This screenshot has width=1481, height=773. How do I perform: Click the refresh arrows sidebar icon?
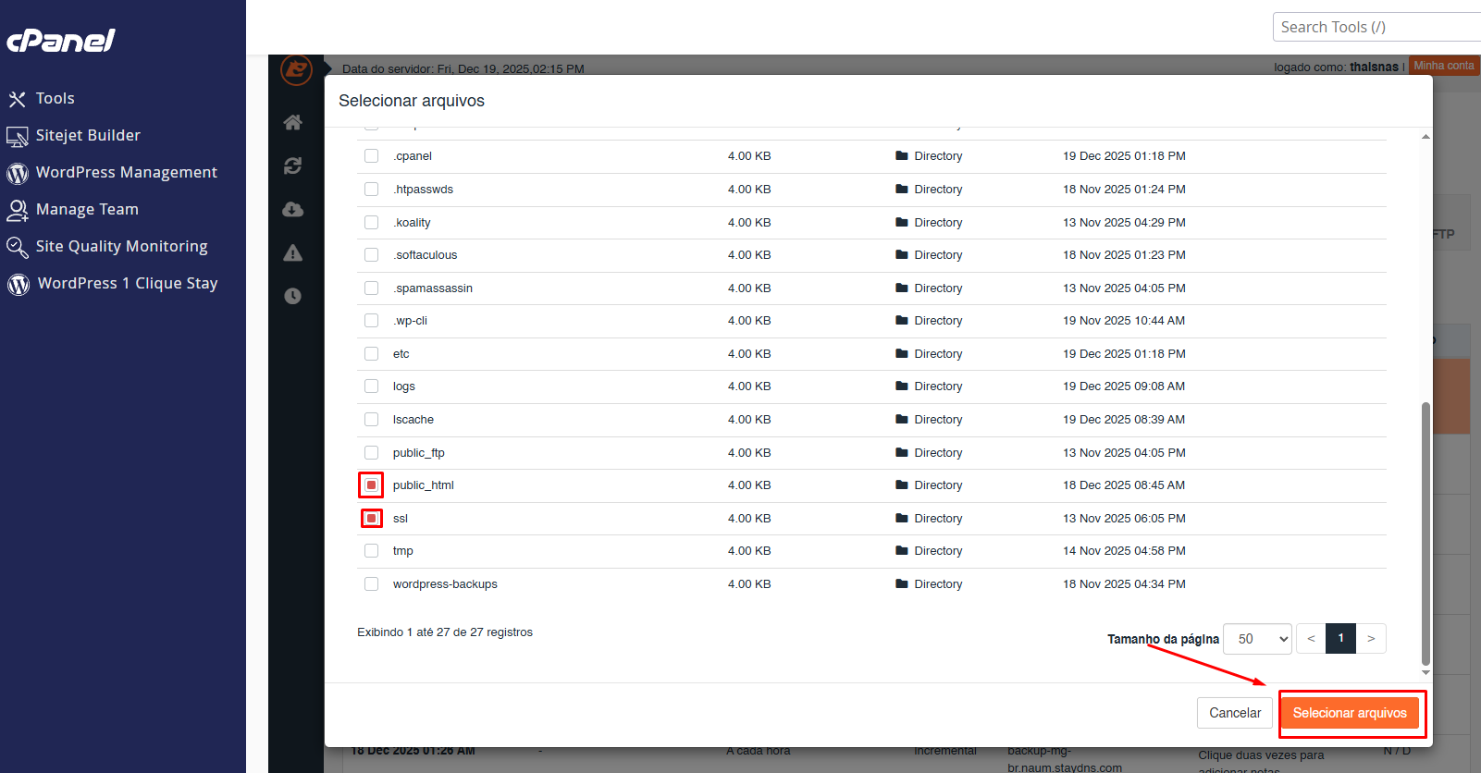[x=293, y=166]
